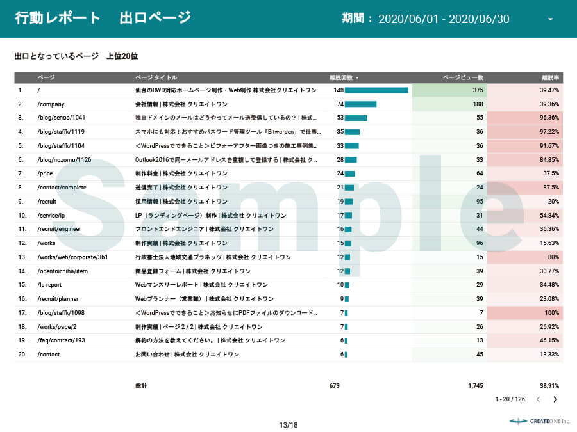Click the date range 2020/06/01 - 2020/06/30
577x432 pixels.
pos(444,19)
